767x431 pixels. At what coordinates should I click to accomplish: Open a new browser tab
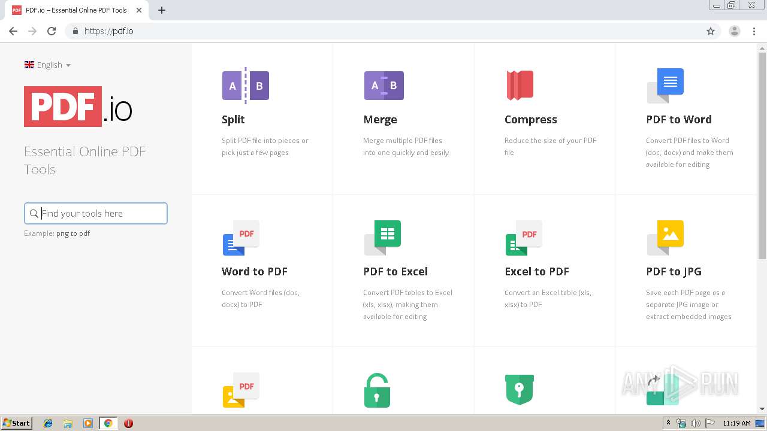point(162,10)
